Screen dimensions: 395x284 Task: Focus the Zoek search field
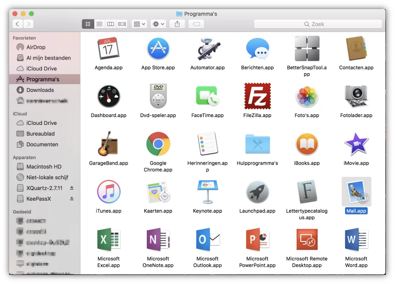318,24
